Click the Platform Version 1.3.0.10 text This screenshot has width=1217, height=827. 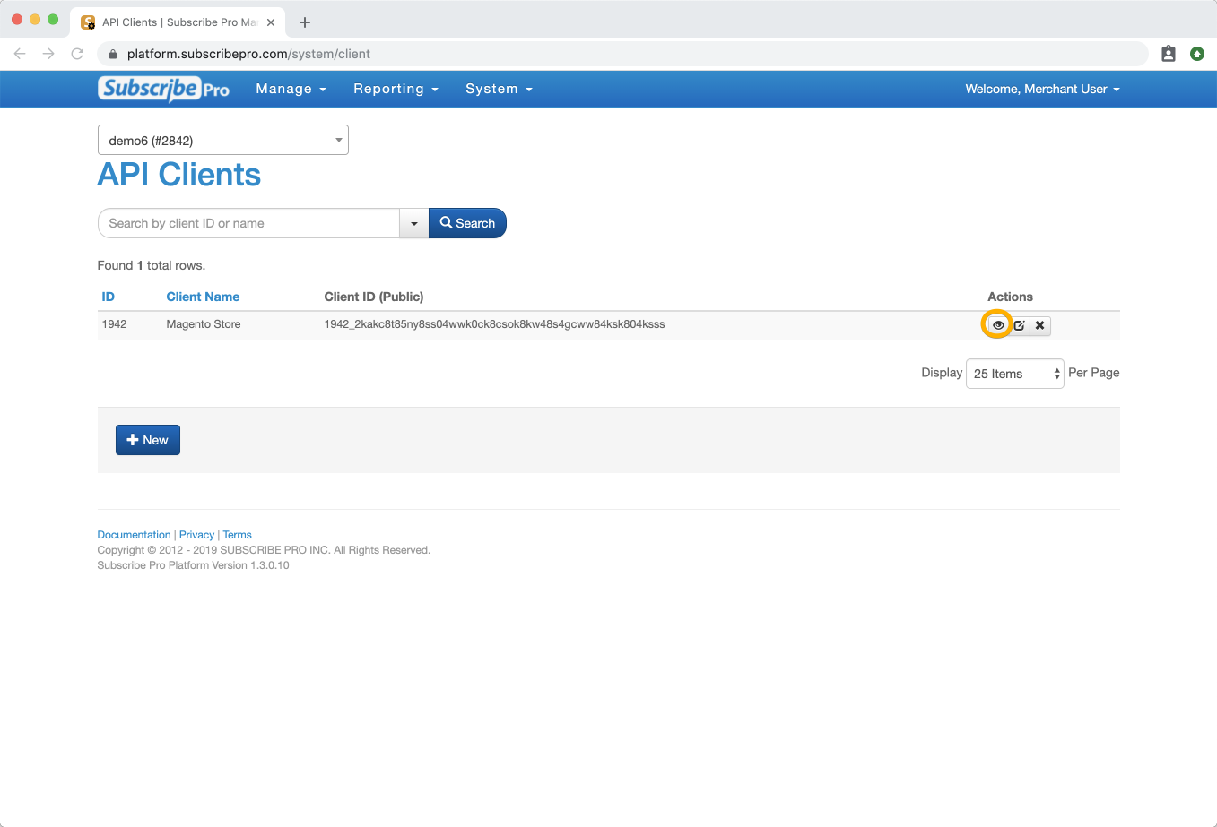tap(193, 565)
